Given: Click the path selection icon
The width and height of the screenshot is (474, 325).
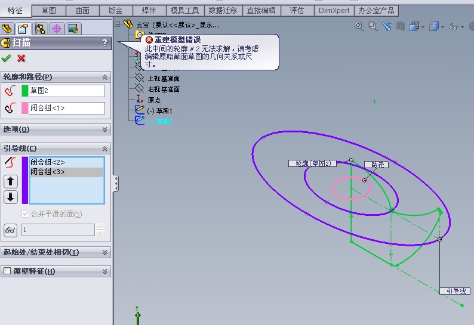Looking at the screenshot, I should tap(10, 108).
